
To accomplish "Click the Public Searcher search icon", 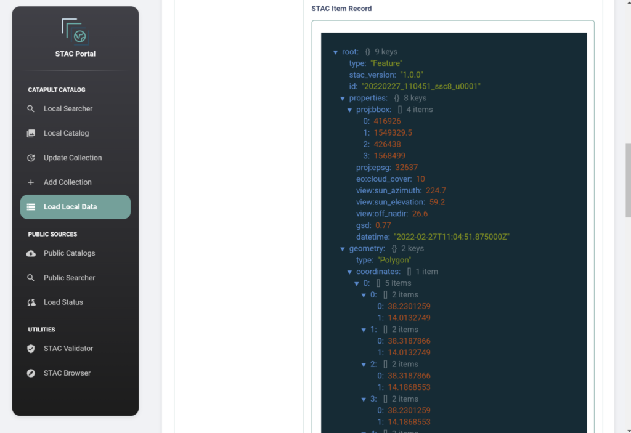I will pyautogui.click(x=31, y=278).
